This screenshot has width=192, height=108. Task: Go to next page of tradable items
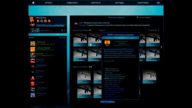click(161, 47)
